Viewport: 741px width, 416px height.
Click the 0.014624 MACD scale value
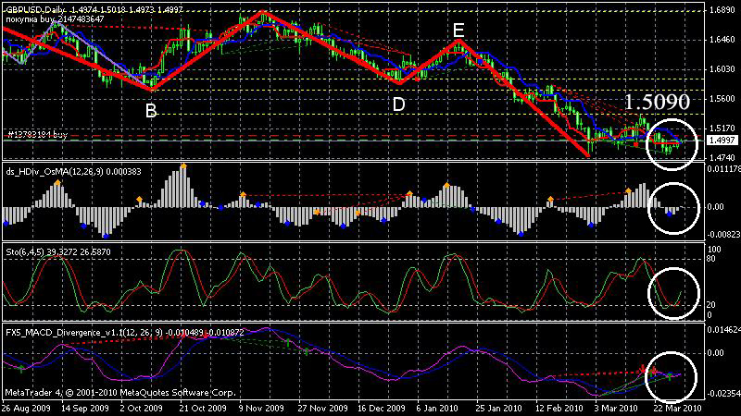pos(723,330)
